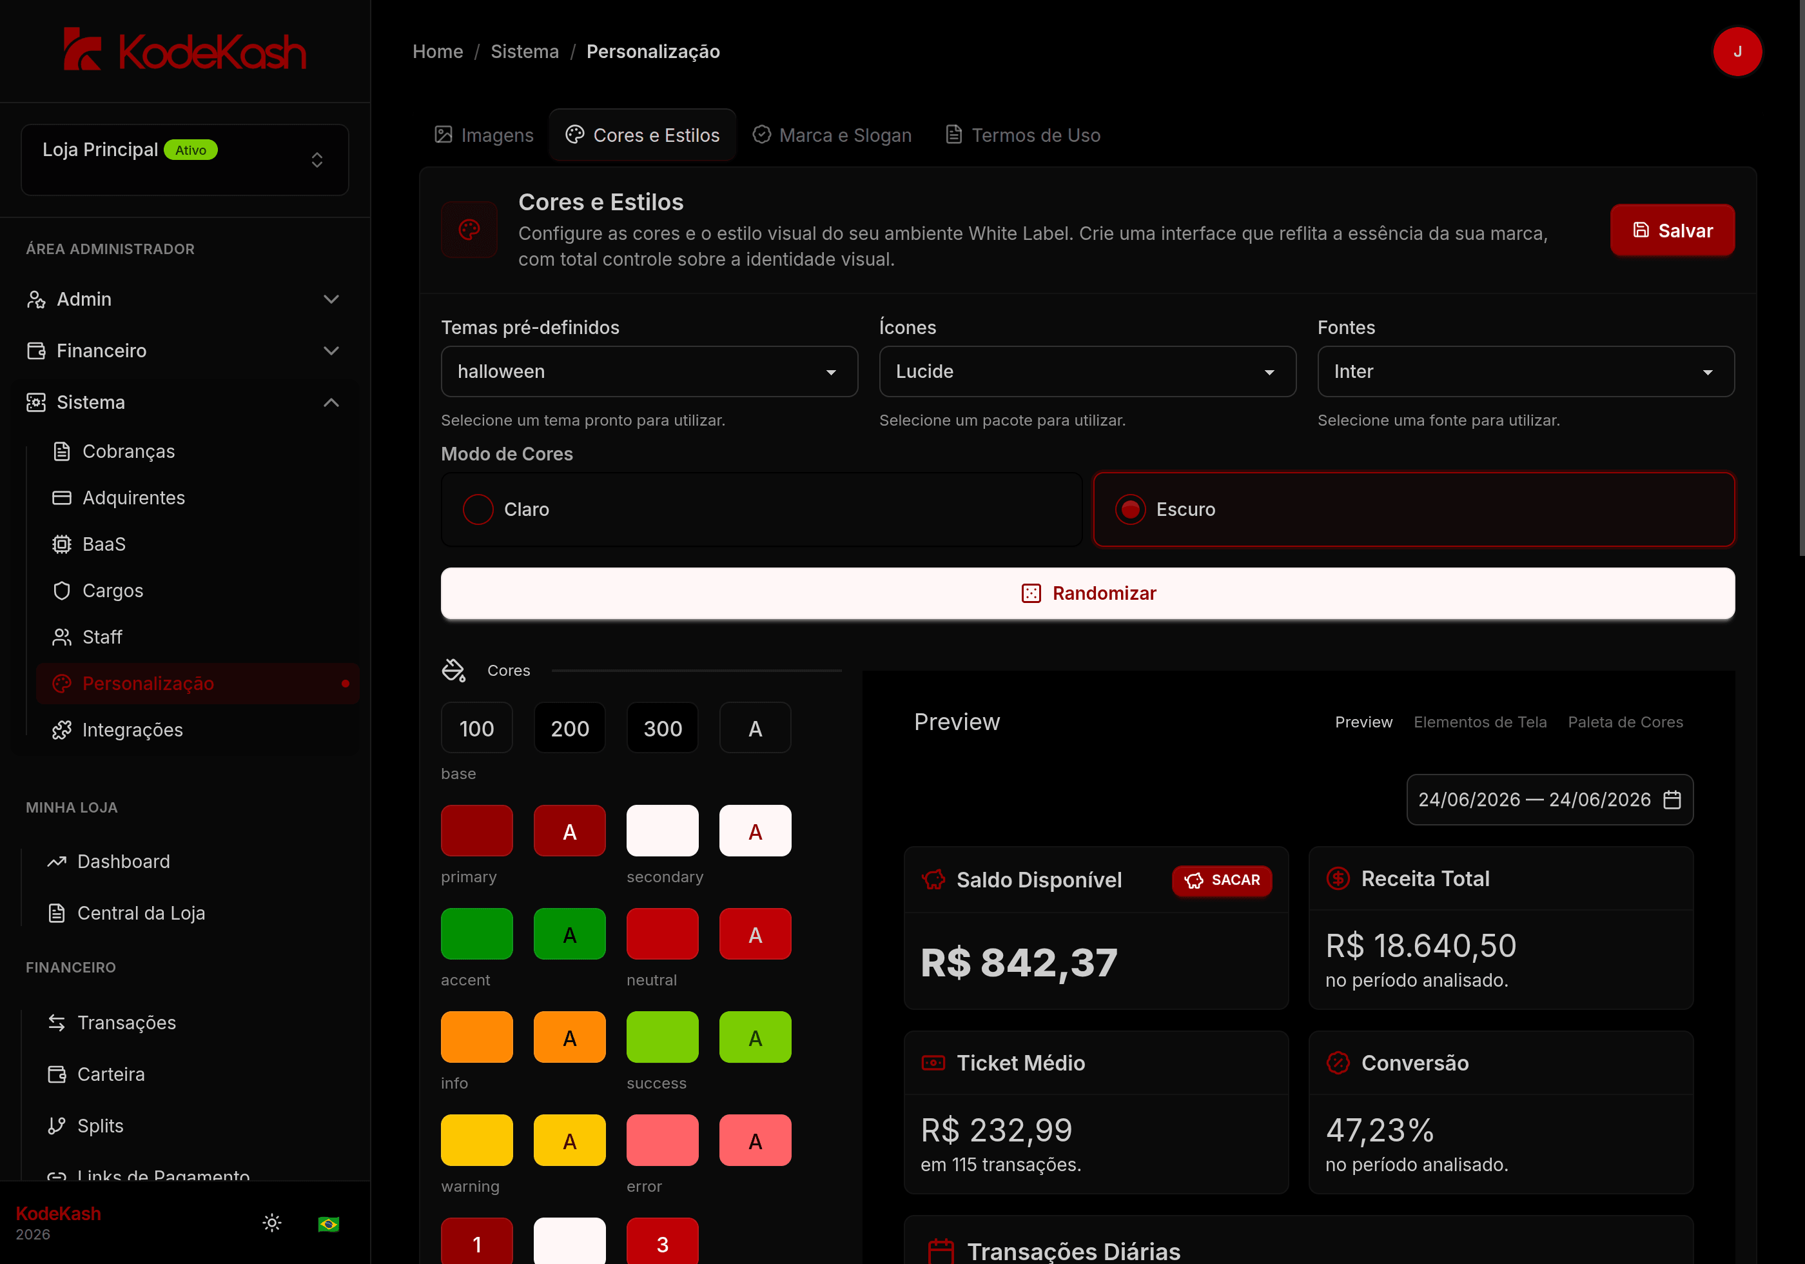Pick the neutral red color swatch

pos(662,934)
